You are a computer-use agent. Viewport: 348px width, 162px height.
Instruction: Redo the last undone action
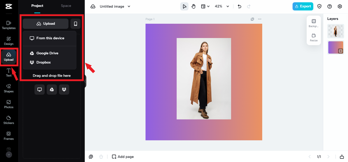coord(248,6)
